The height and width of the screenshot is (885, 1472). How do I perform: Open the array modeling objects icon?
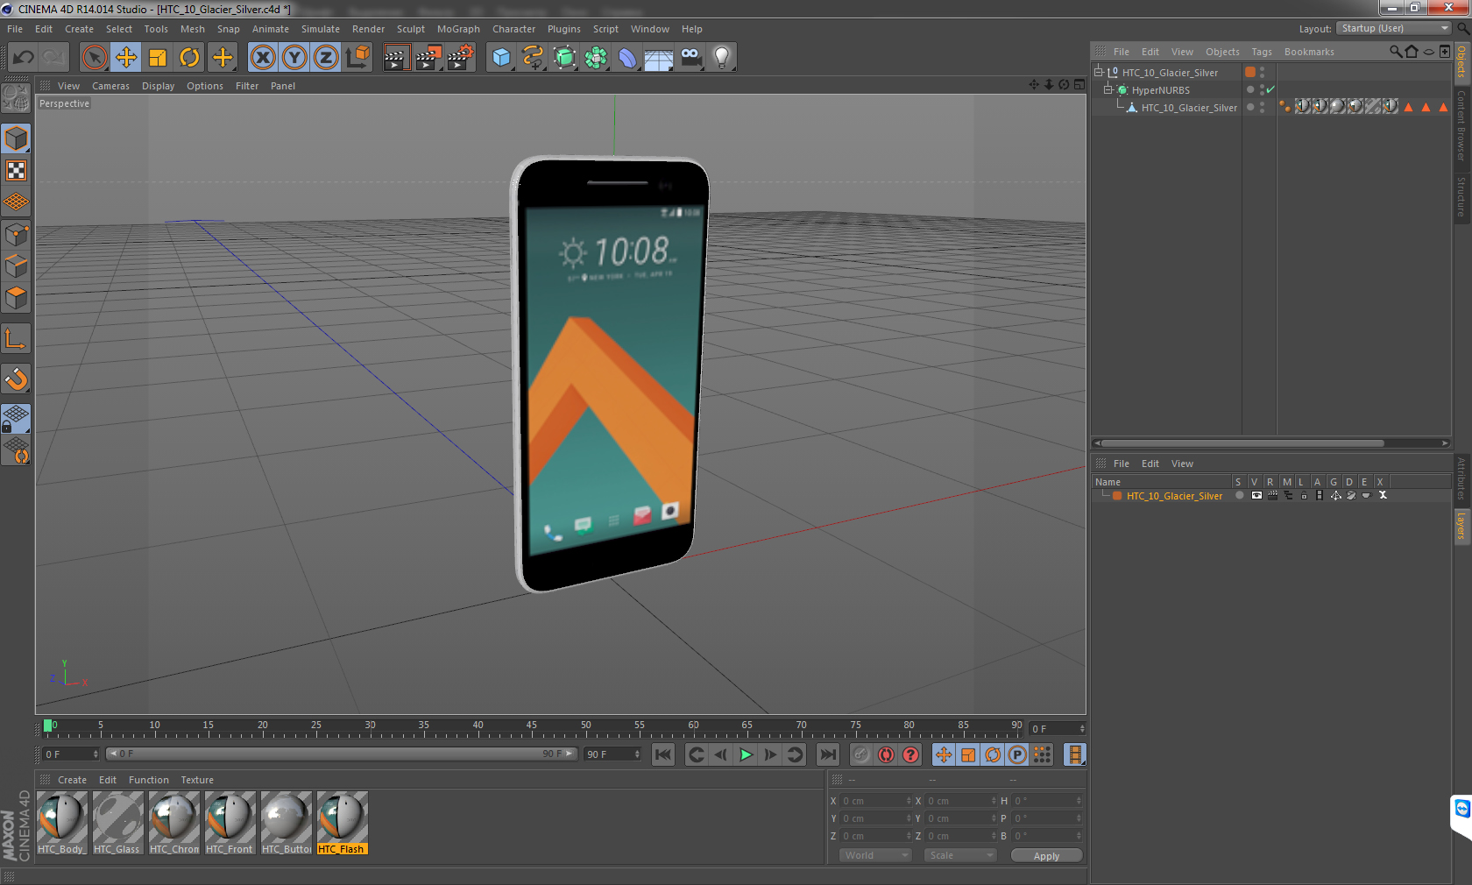[x=597, y=58]
